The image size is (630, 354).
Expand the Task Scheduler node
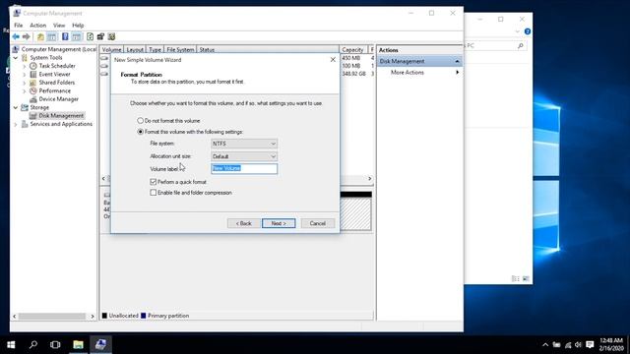[x=25, y=66]
